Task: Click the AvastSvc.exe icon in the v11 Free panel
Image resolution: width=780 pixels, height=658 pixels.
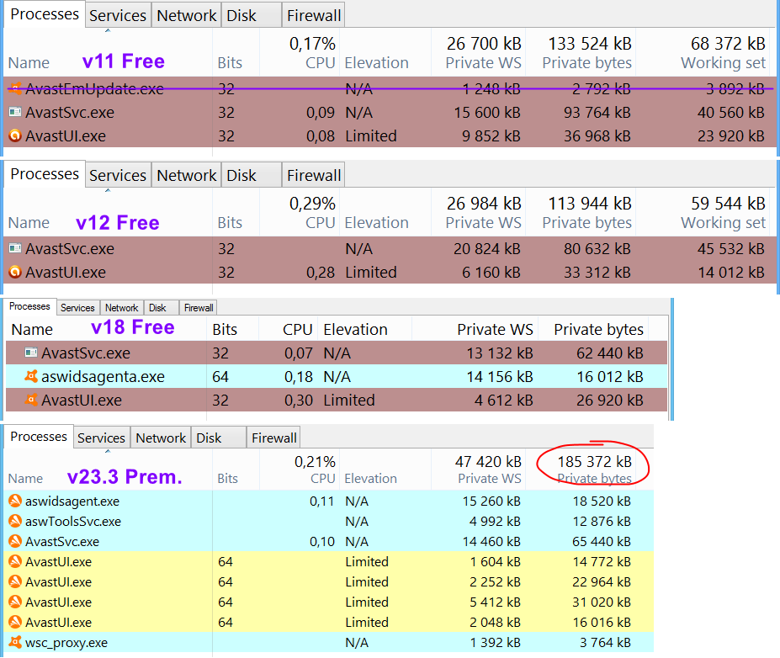Action: point(15,112)
